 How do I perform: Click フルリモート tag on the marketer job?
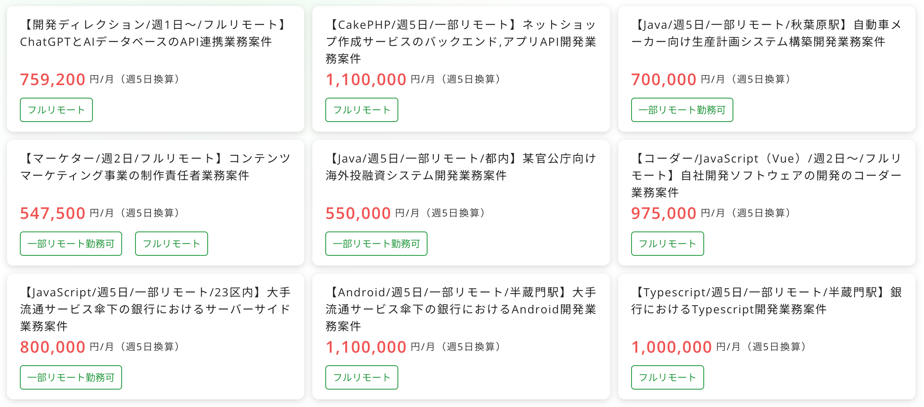click(172, 244)
